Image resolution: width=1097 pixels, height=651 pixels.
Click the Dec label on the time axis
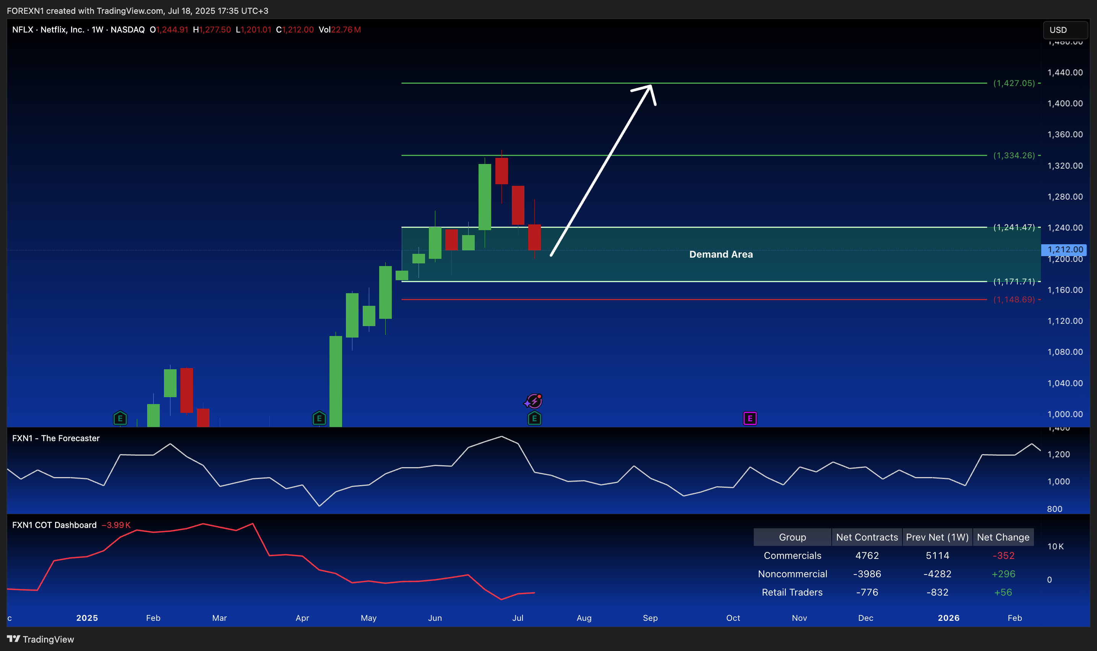(x=865, y=618)
